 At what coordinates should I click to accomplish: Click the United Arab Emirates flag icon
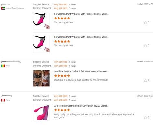coord(3,8)
